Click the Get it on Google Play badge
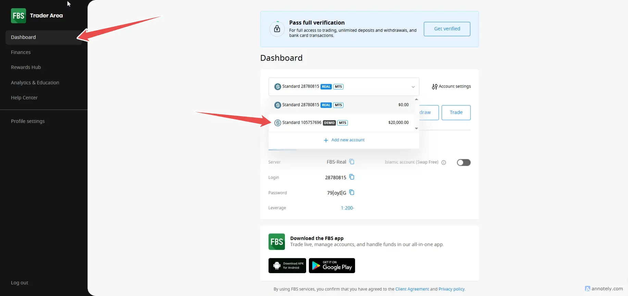The height and width of the screenshot is (296, 628). (x=332, y=266)
